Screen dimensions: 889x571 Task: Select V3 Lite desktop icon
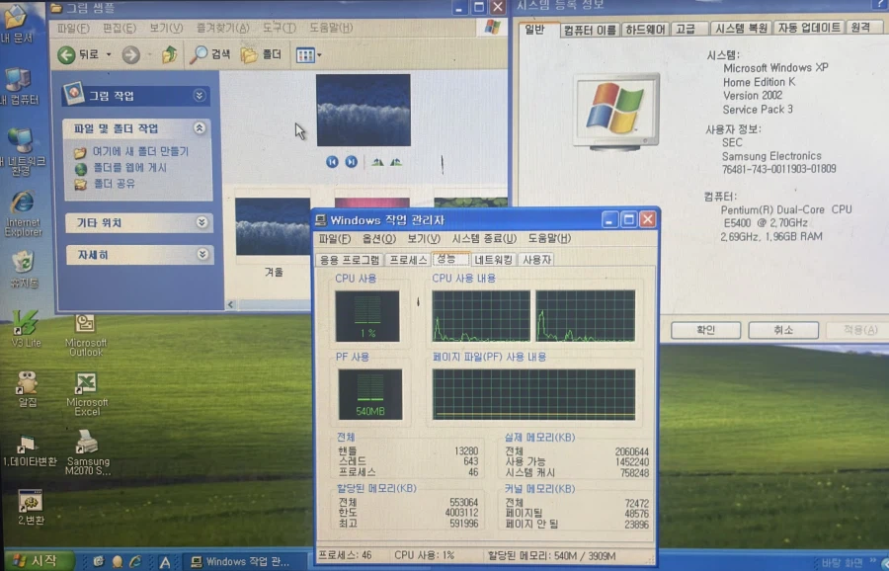click(x=25, y=329)
